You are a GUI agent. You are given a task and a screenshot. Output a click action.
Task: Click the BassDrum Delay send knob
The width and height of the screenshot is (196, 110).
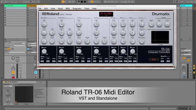click(x=44, y=52)
